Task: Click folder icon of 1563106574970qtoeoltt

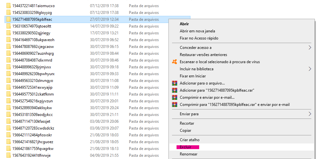Action: point(8,26)
